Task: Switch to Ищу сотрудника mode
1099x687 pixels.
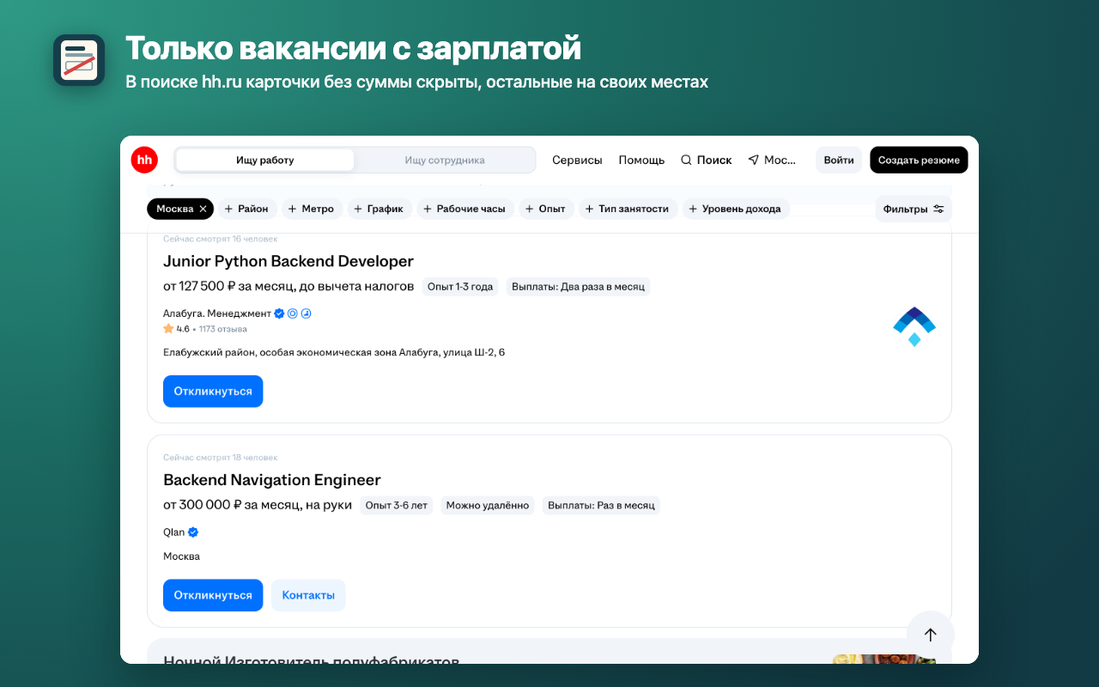Action: [445, 160]
